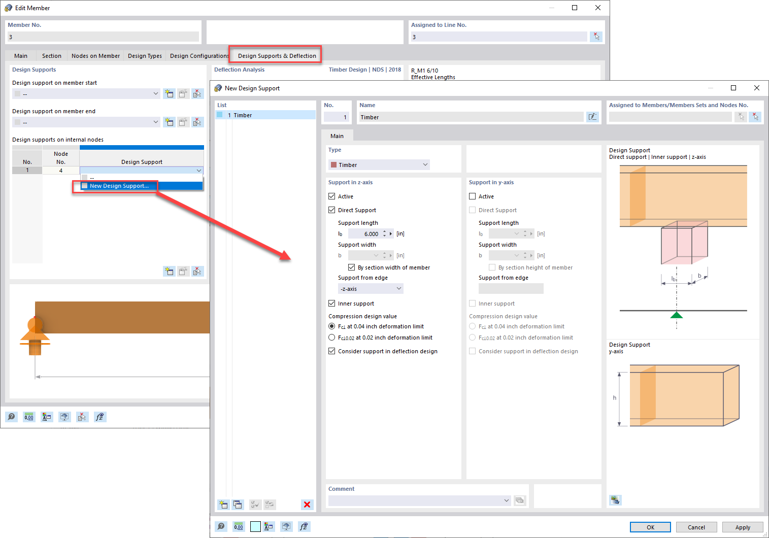Screen dimensions: 769x538
Task: Delete the selected list item via the red X
Action: (307, 505)
